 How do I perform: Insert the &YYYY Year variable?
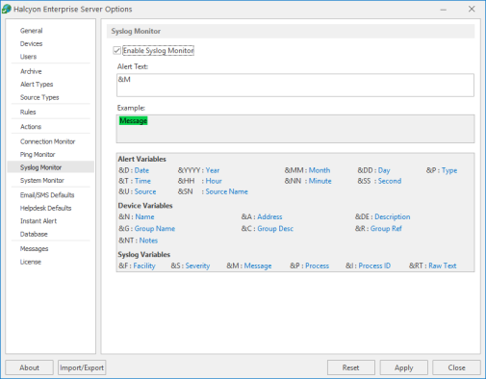[x=213, y=170]
